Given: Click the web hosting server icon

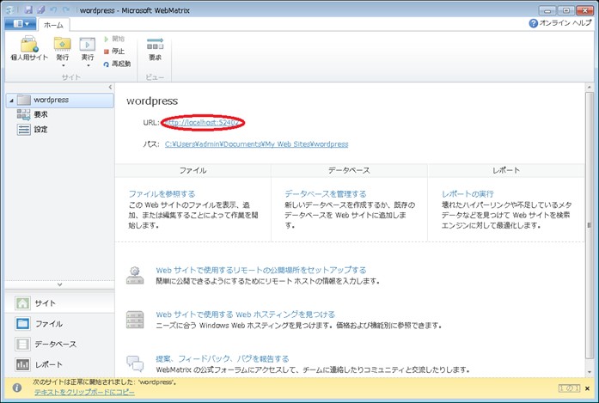Looking at the screenshot, I should pos(135,320).
